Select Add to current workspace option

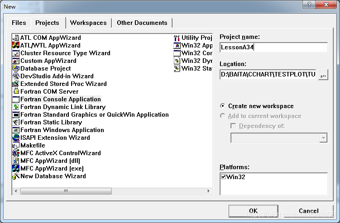click(222, 116)
